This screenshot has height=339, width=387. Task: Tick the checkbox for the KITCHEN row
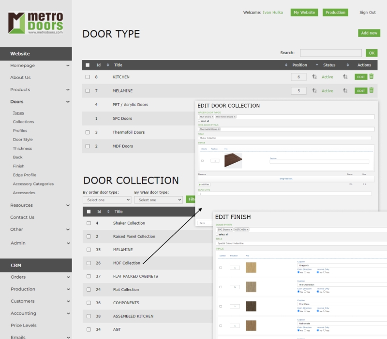pyautogui.click(x=88, y=77)
